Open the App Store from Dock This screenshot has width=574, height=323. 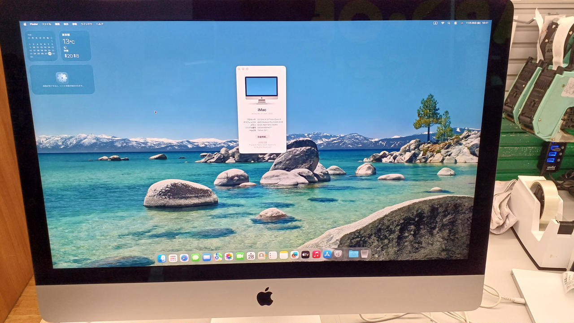(327, 254)
